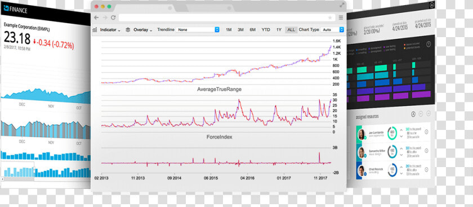The height and width of the screenshot is (207, 473).
Task: Select the ALL time range
Action: pos(291,30)
